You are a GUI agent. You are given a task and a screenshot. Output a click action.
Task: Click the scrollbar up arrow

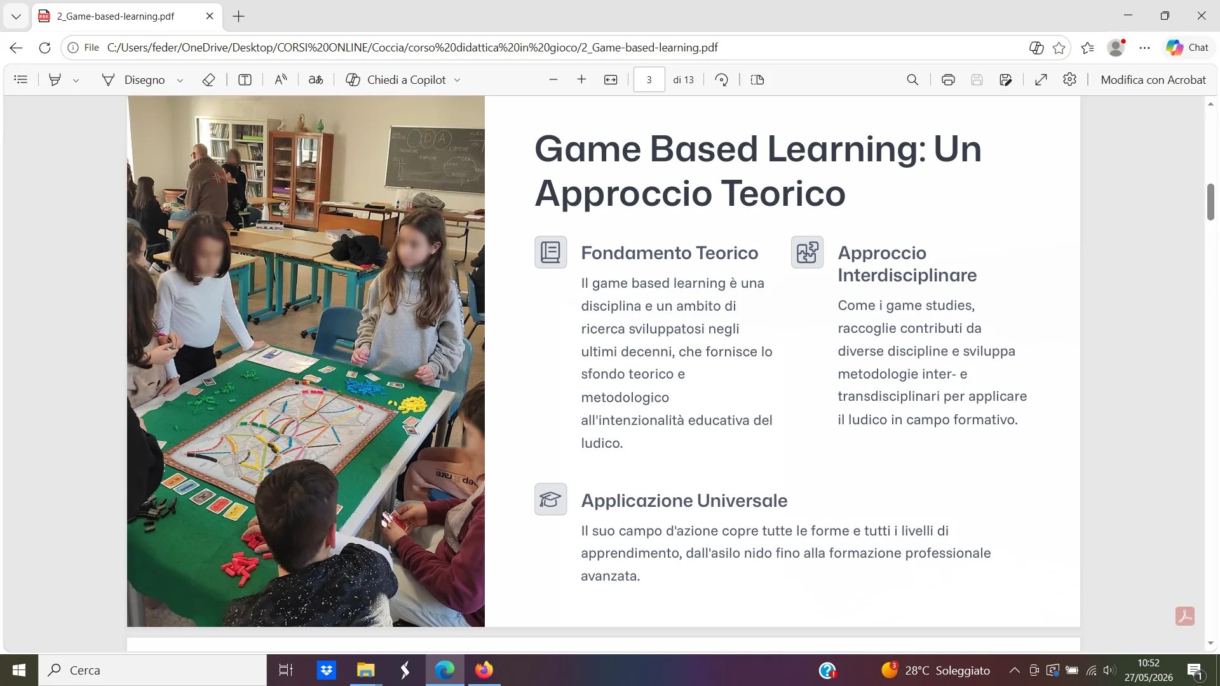[x=1210, y=104]
